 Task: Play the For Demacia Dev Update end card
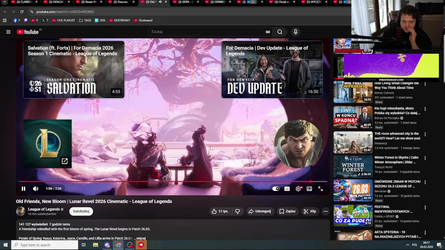(x=272, y=69)
